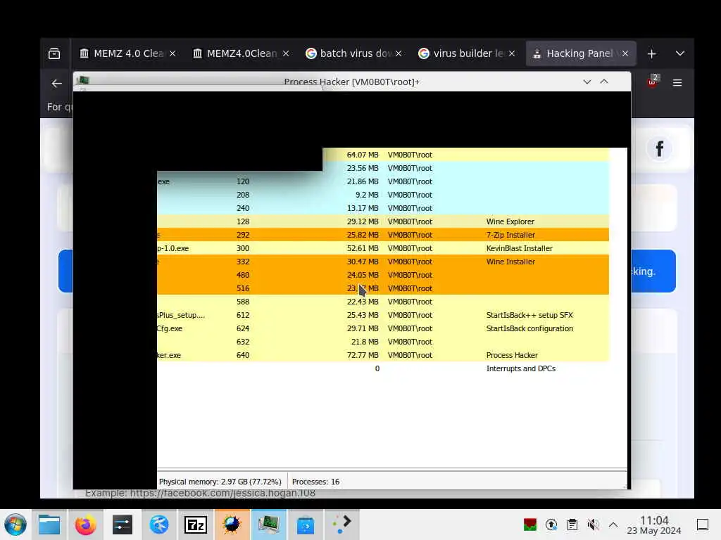Image resolution: width=721 pixels, height=540 pixels.
Task: Select the Hacking Panel tab
Action: click(581, 53)
